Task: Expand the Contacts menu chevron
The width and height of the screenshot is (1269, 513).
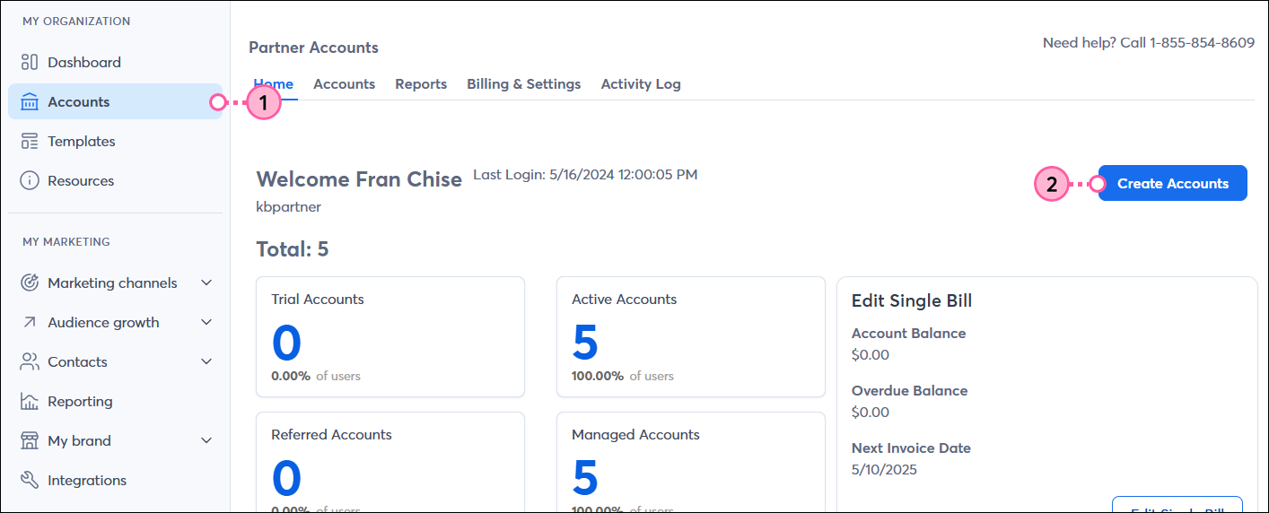Action: pyautogui.click(x=206, y=361)
